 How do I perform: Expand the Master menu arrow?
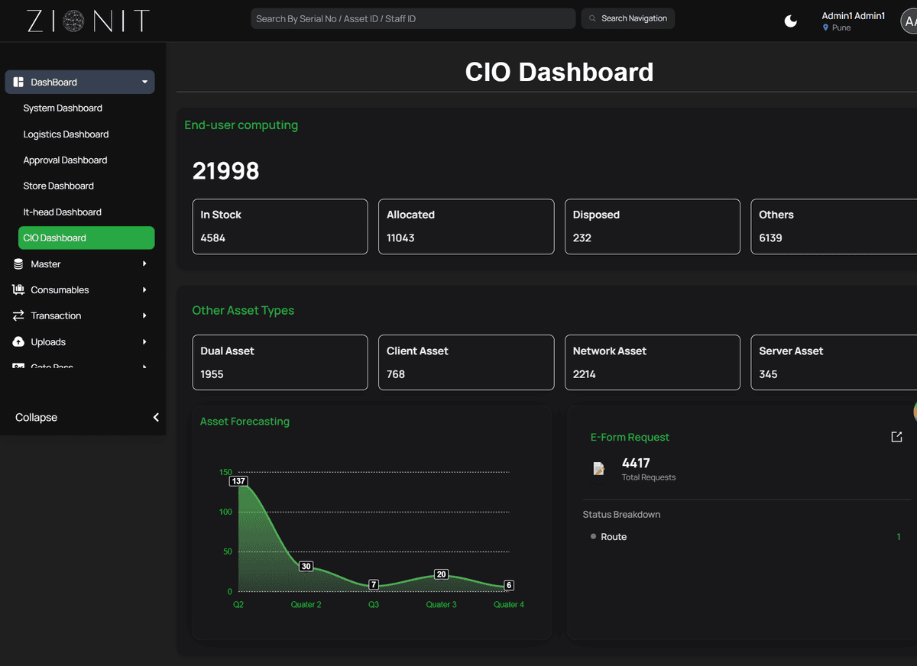pos(144,264)
